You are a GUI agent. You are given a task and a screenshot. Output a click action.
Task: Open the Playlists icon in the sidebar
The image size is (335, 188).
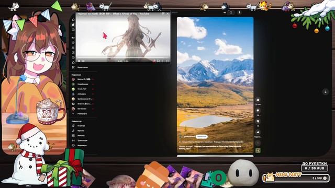(x=73, y=48)
